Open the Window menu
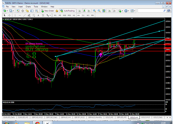The height and width of the screenshot is (124, 173). click(44, 7)
